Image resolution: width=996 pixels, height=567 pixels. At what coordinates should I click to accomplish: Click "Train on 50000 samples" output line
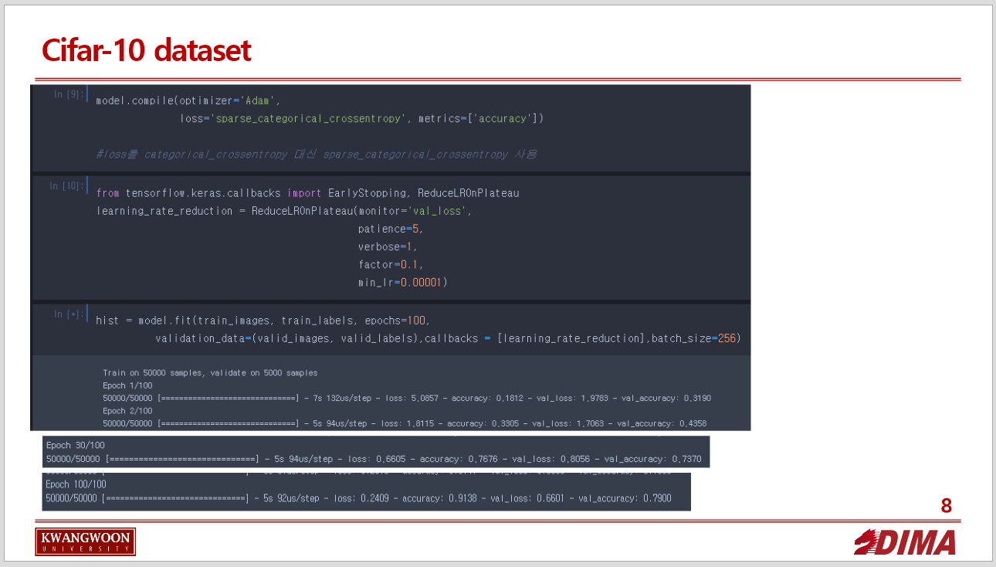[210, 373]
